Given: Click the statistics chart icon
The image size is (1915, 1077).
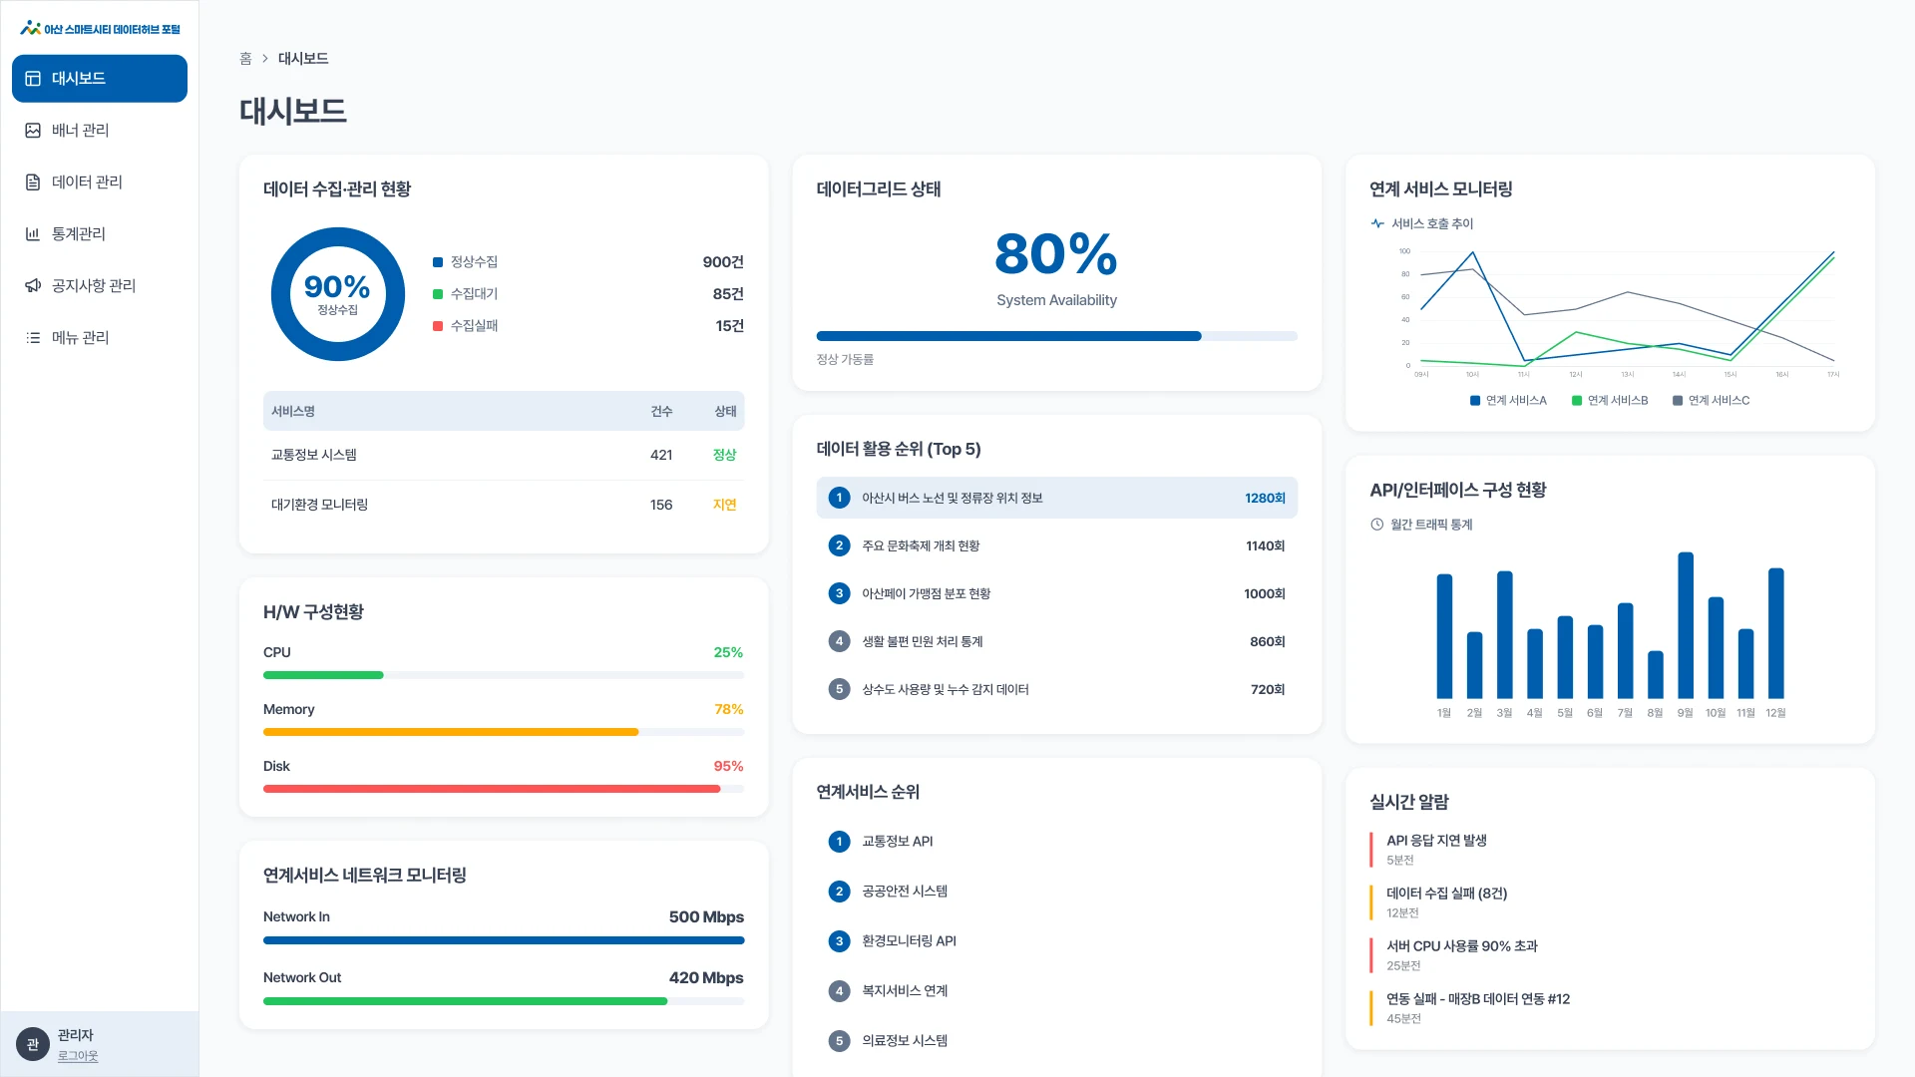Looking at the screenshot, I should click(33, 234).
